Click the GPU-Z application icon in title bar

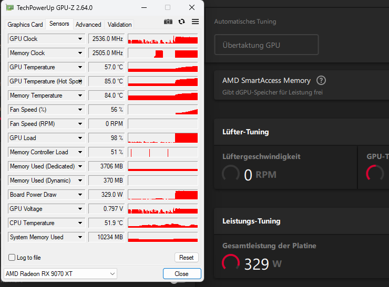pos(10,8)
